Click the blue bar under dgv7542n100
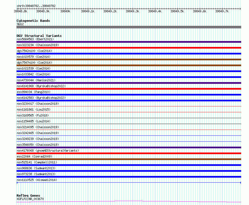 click(x=129, y=54)
